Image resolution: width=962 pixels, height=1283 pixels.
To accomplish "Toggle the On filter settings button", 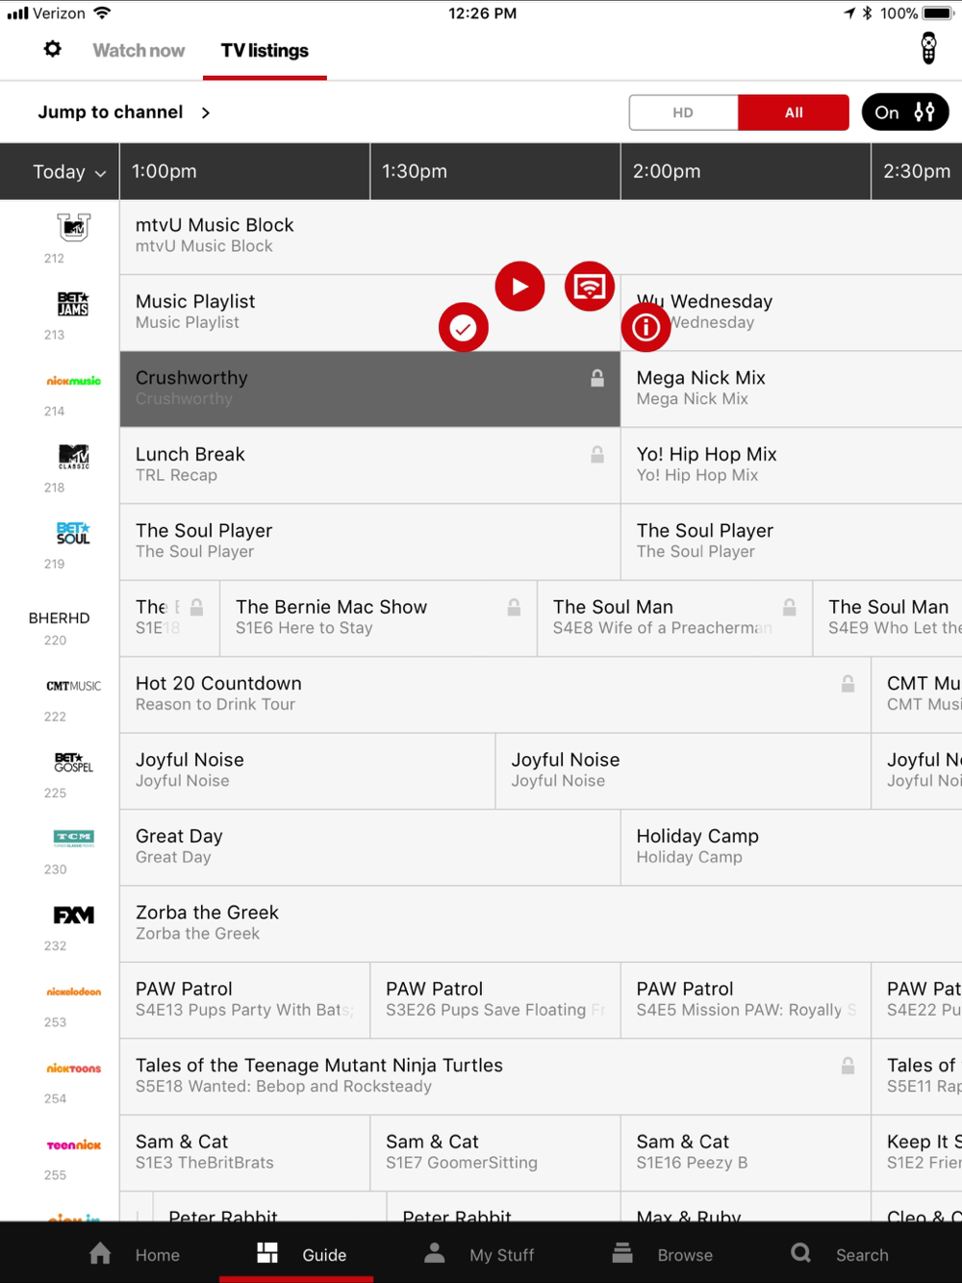I will (x=905, y=113).
